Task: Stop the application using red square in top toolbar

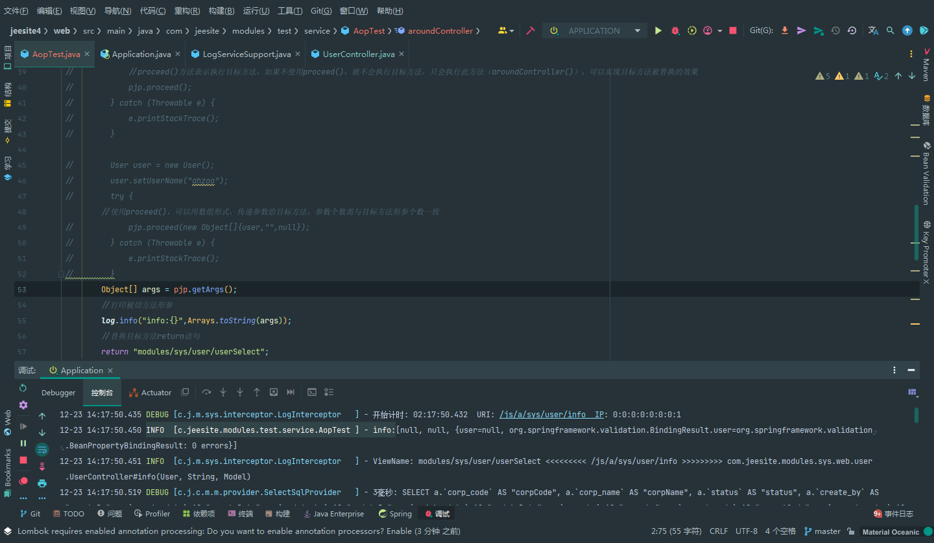Action: 733,30
